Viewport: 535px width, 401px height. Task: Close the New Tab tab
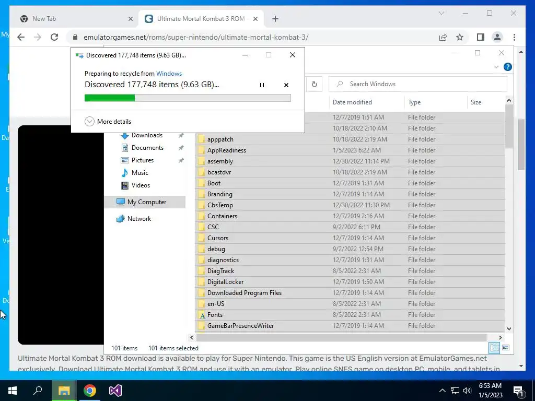click(130, 19)
